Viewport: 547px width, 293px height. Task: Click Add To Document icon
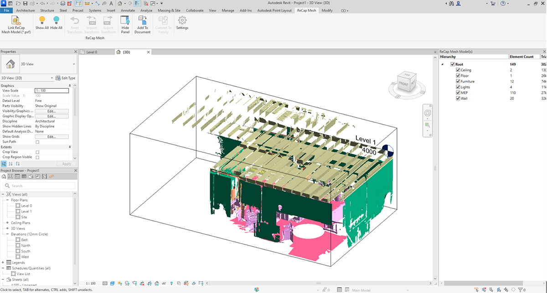coord(142,20)
